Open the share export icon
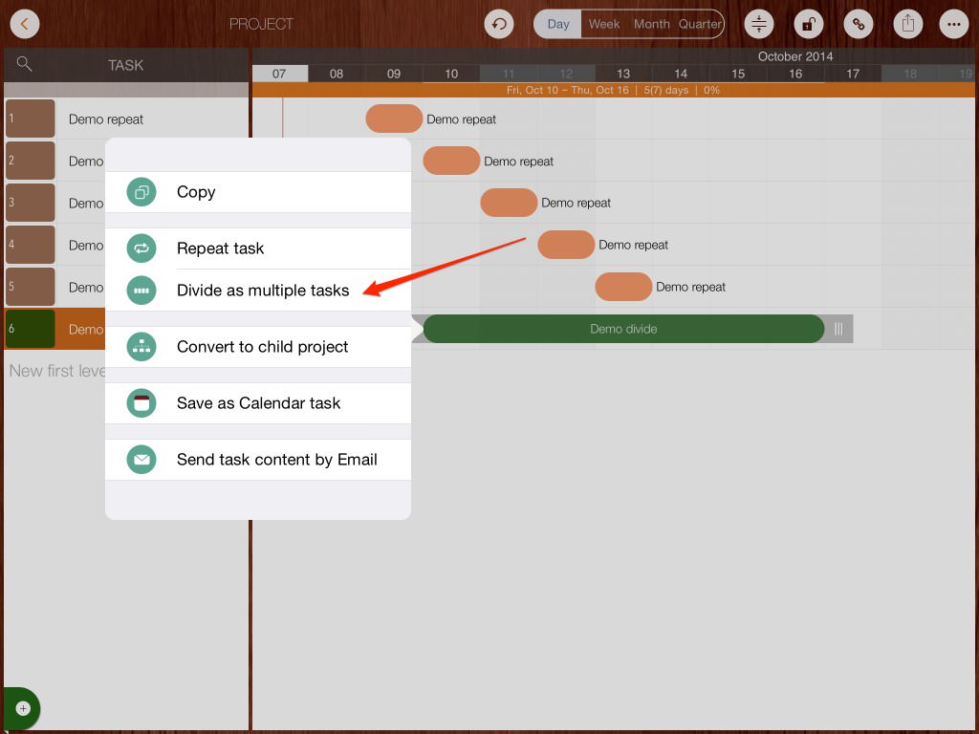The height and width of the screenshot is (734, 979). click(x=907, y=24)
